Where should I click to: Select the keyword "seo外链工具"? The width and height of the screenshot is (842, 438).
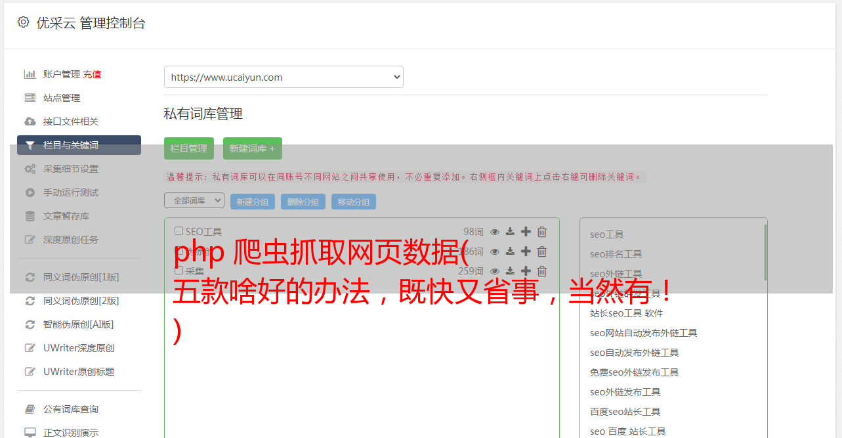pos(616,274)
